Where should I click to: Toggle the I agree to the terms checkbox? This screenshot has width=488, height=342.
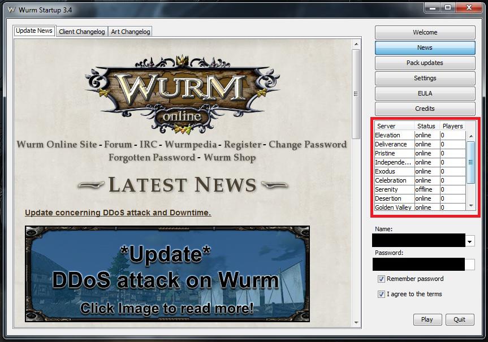tap(381, 294)
